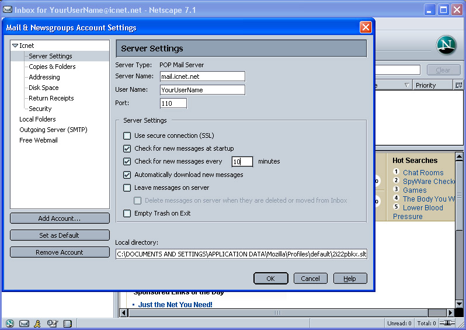Open Disk Space settings
The image size is (466, 330).
[44, 88]
